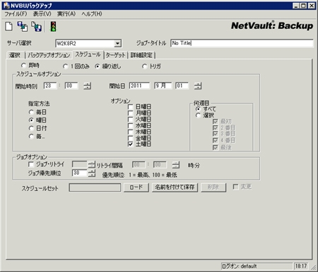Switch to the ターゲット tab
The width and height of the screenshot is (318, 272).
click(115, 55)
